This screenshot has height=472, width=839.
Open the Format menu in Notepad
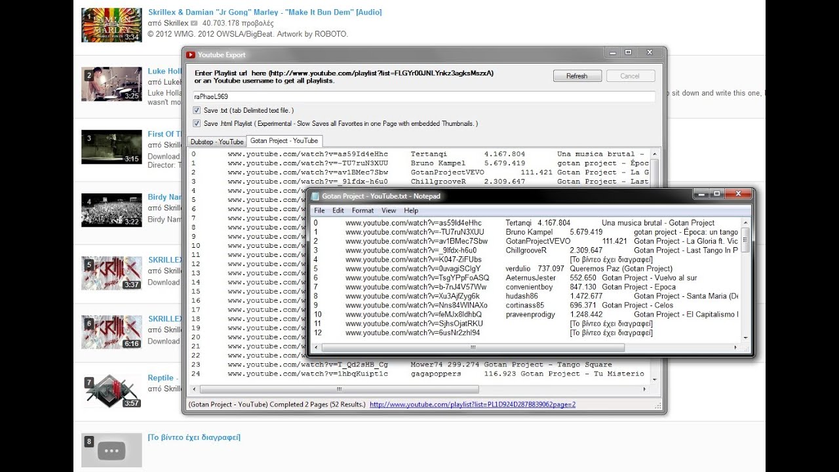362,210
